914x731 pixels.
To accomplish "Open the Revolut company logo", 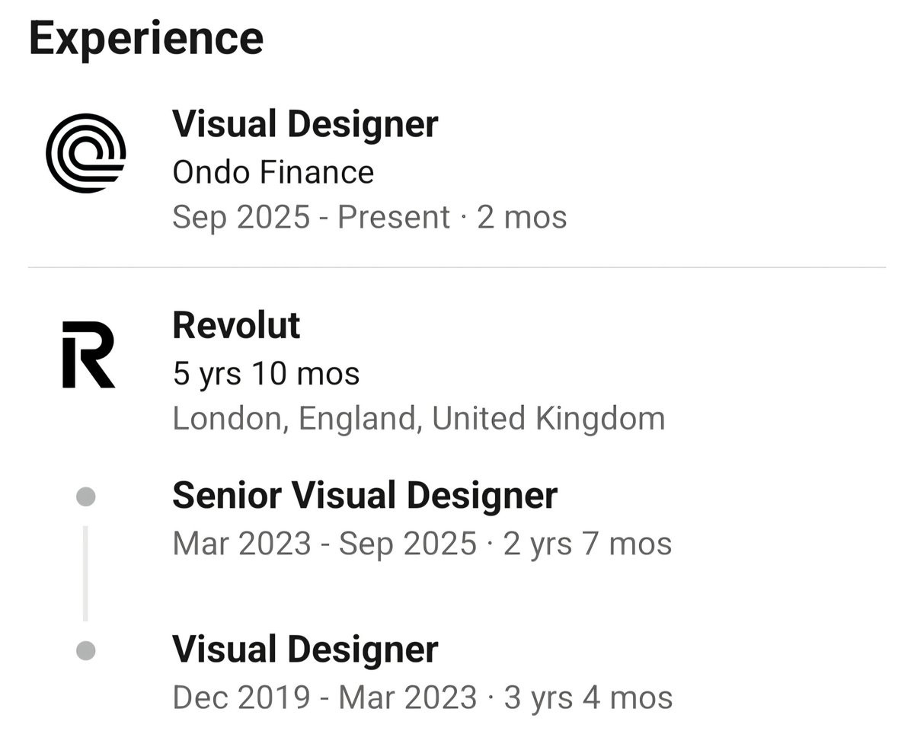I will [x=88, y=354].
